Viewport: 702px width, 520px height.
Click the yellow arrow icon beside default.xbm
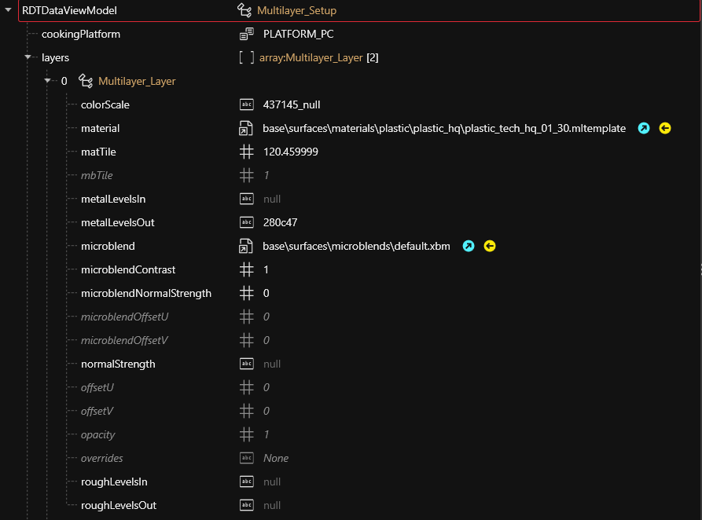490,246
